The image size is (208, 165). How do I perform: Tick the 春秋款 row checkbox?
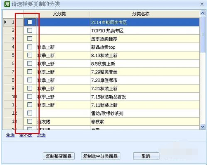pyautogui.click(x=30, y=121)
